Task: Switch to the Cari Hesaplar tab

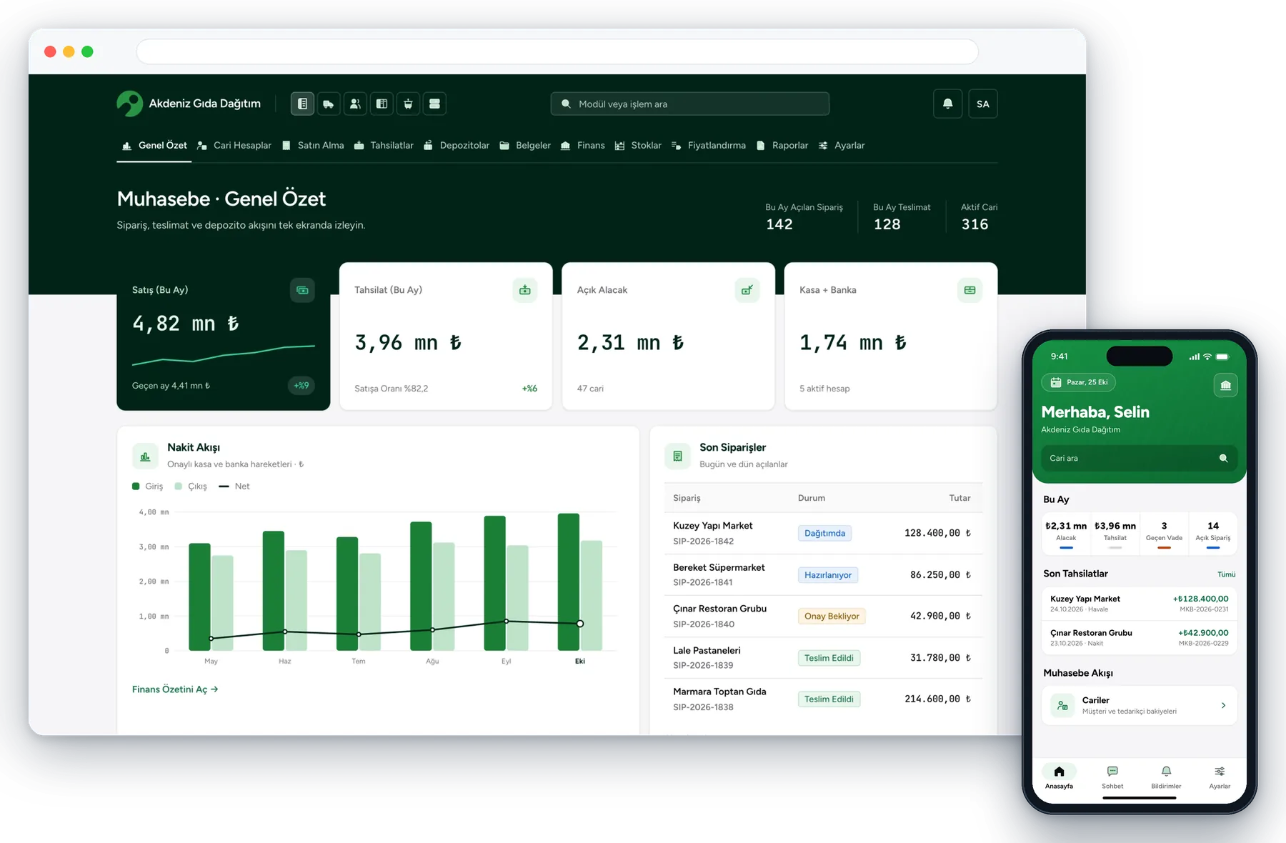Action: (x=234, y=145)
